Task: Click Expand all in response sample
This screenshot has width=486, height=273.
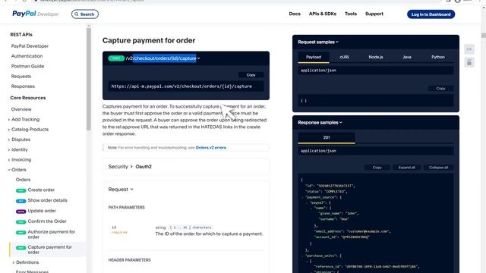Action: click(407, 168)
